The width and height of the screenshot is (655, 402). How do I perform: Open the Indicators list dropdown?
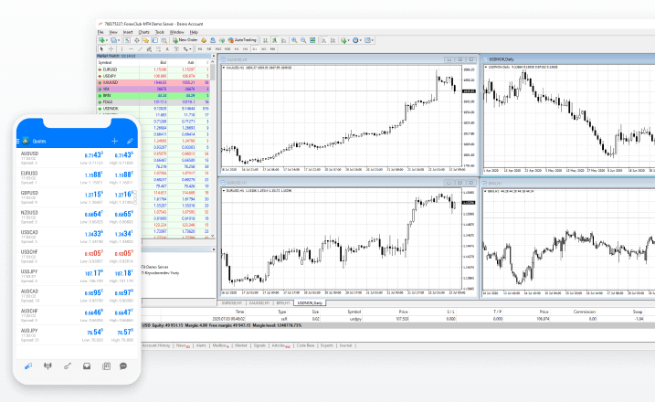(x=345, y=40)
